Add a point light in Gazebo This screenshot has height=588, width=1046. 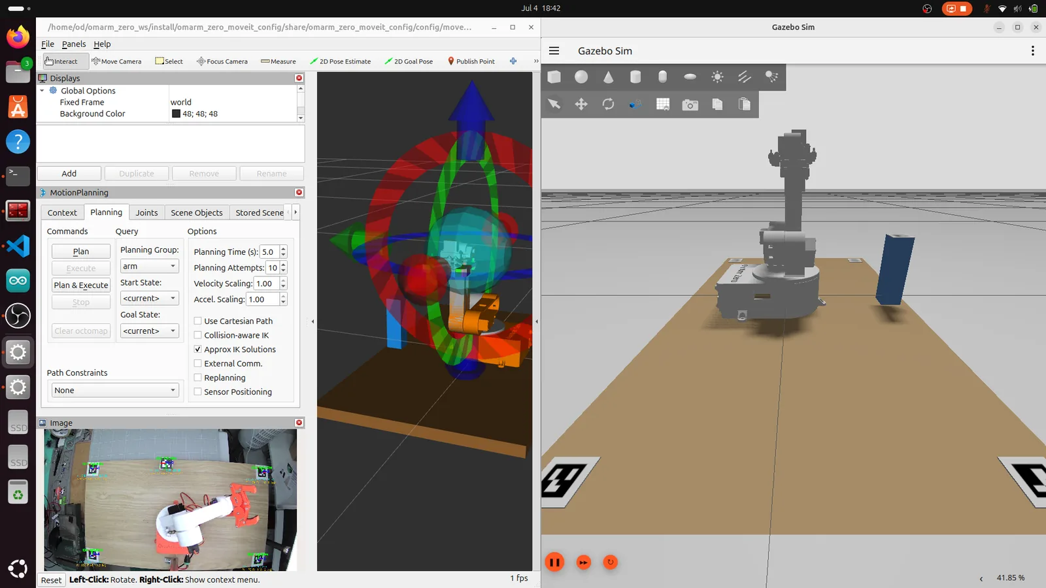coord(717,77)
